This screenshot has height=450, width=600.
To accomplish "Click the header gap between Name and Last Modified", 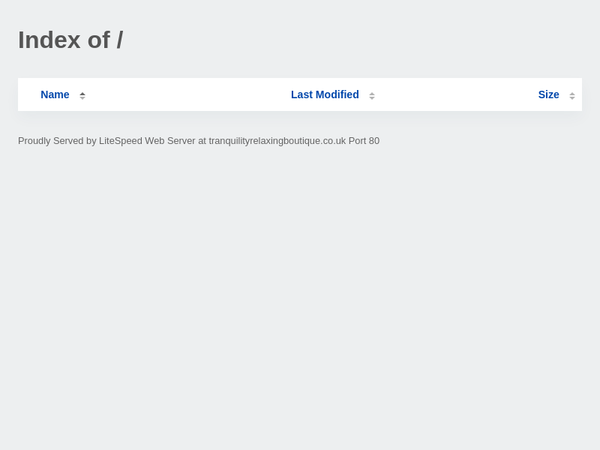I will click(187, 94).
